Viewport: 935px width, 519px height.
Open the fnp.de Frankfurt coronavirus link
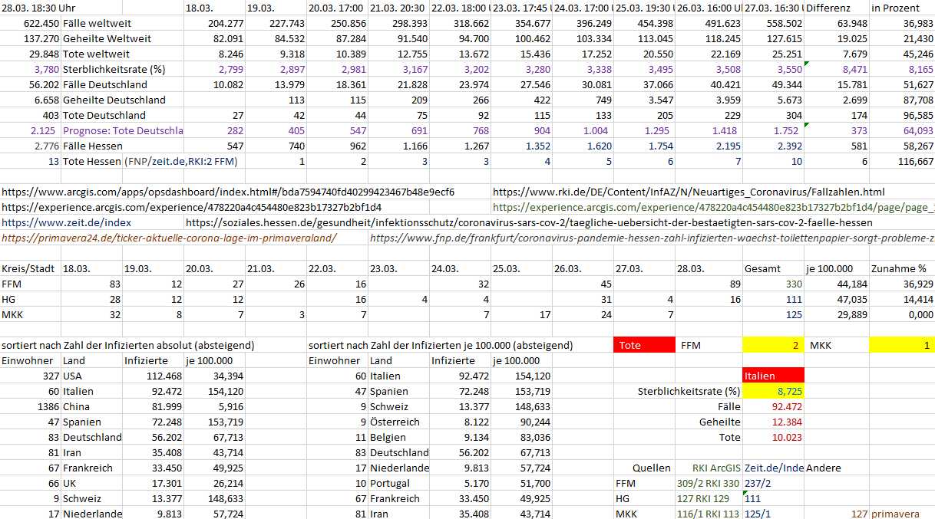651,238
